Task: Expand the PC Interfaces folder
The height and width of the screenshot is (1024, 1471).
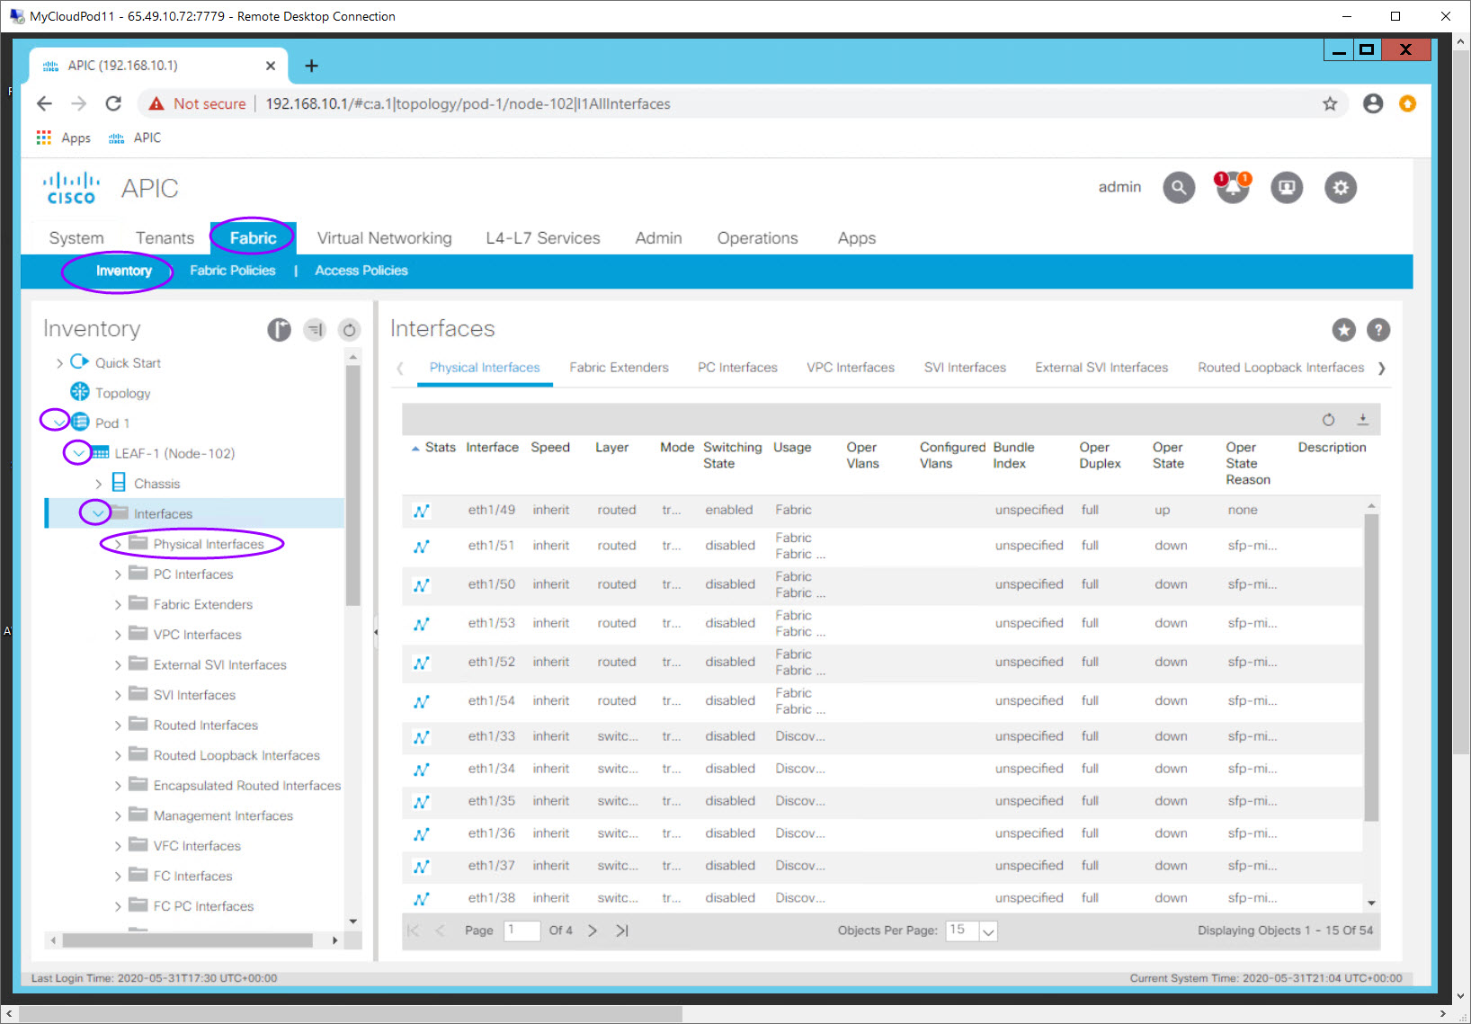Action: point(118,574)
